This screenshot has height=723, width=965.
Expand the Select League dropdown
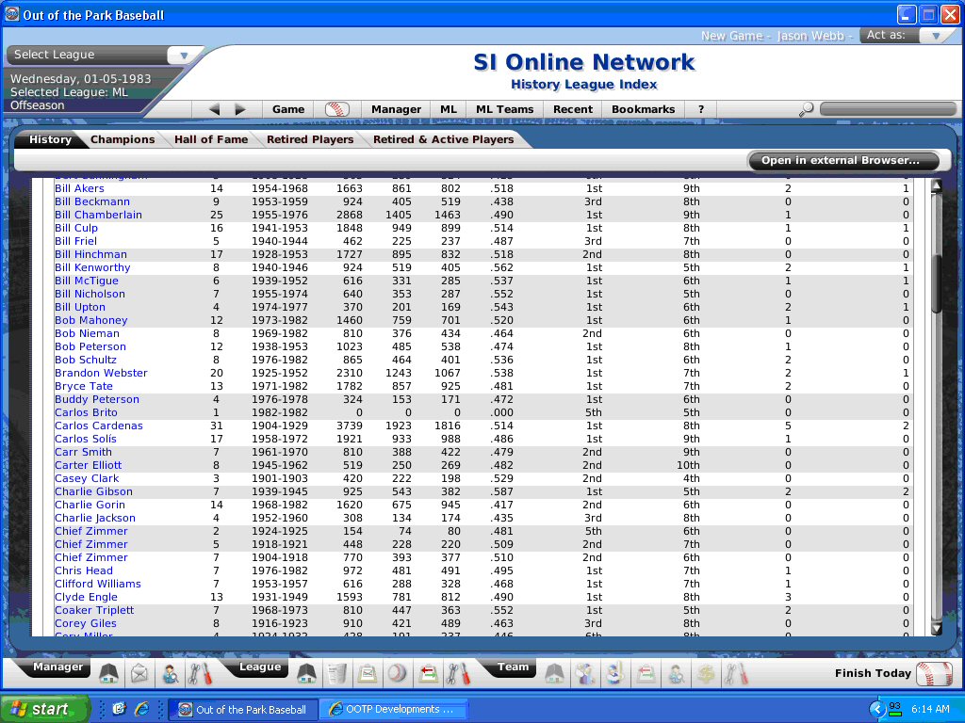click(x=185, y=55)
